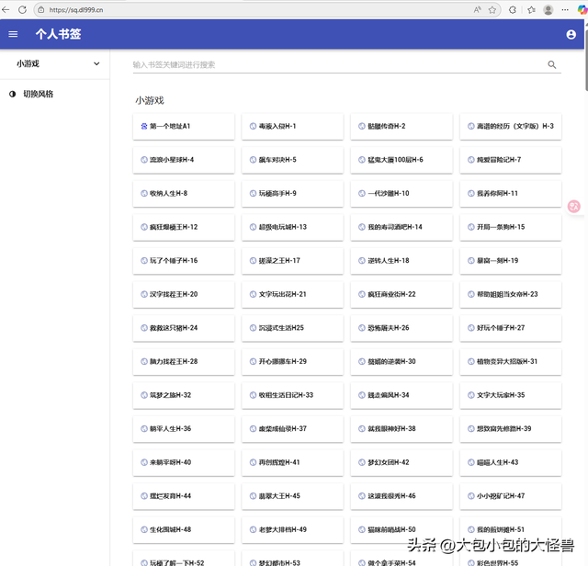
Task: Click the pink floating icon at right edge
Action: click(574, 207)
